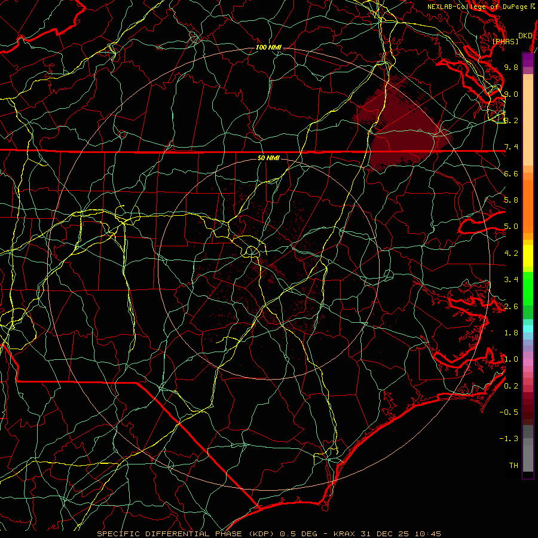The height and width of the screenshot is (538, 538).
Task: Click the 10:45 time stamp in the caption
Action: [427, 534]
